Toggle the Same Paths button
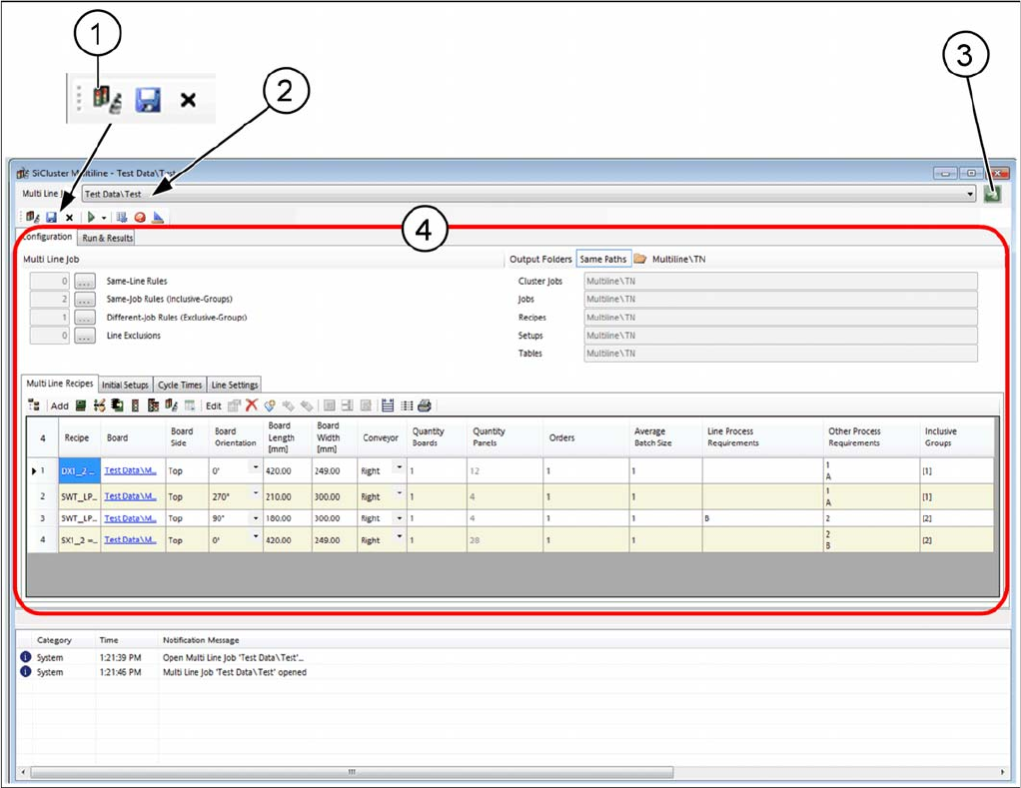 (603, 260)
